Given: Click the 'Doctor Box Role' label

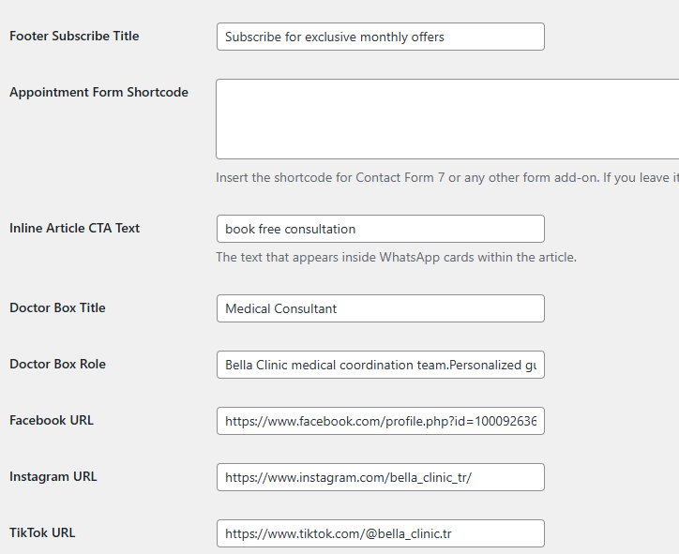Looking at the screenshot, I should pos(57,364).
